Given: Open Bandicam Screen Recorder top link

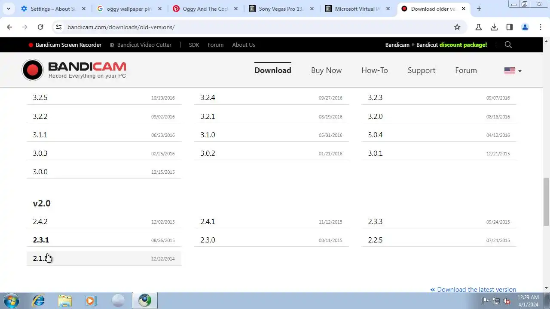Looking at the screenshot, I should (x=65, y=45).
